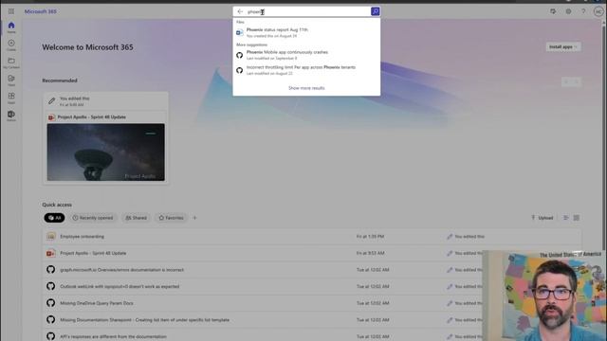Viewport: 607px width, 341px height.
Task: Open Create from the left sidebar
Action: click(x=11, y=45)
